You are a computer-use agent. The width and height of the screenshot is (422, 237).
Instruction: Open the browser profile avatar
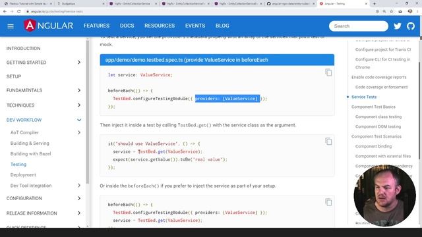click(410, 11)
